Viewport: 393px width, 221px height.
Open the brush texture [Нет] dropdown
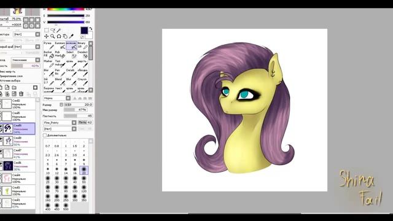click(x=60, y=129)
